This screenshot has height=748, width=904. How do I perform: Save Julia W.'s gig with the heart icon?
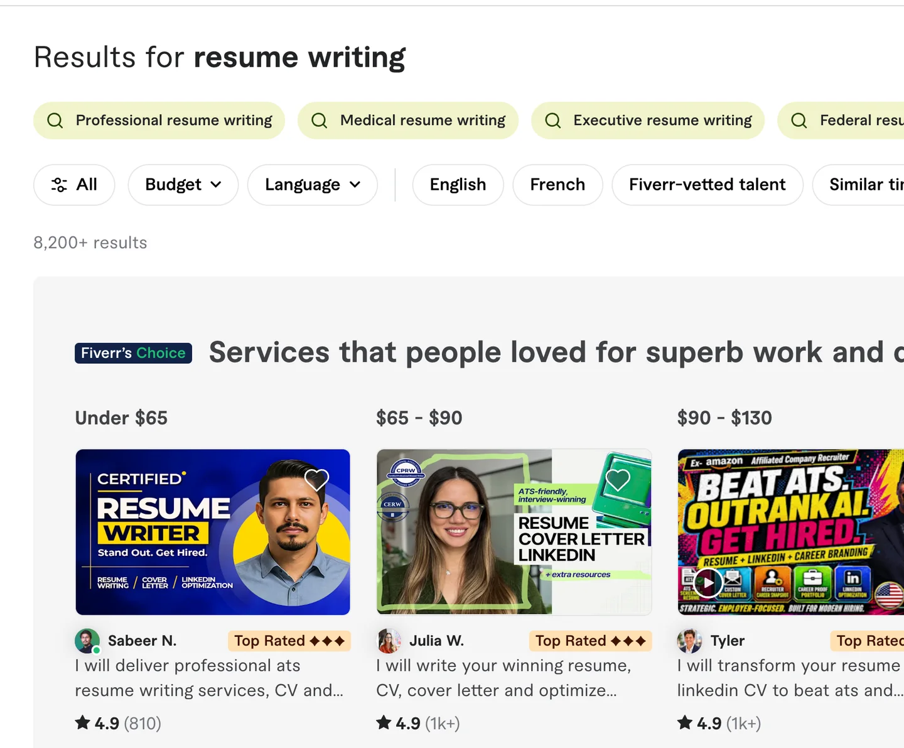[618, 480]
